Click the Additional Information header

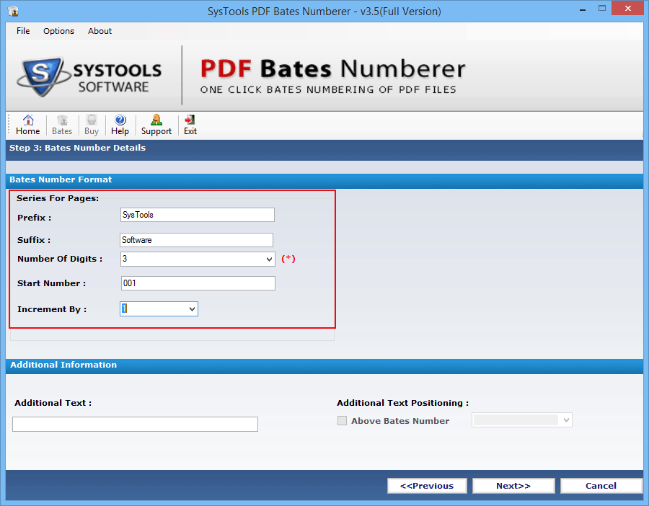tap(63, 365)
